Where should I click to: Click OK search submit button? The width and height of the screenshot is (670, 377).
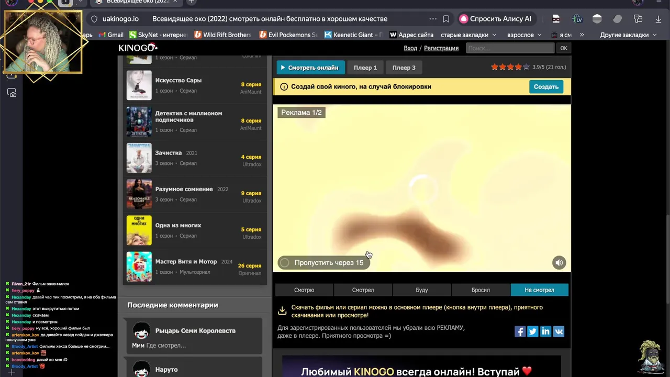pyautogui.click(x=564, y=48)
